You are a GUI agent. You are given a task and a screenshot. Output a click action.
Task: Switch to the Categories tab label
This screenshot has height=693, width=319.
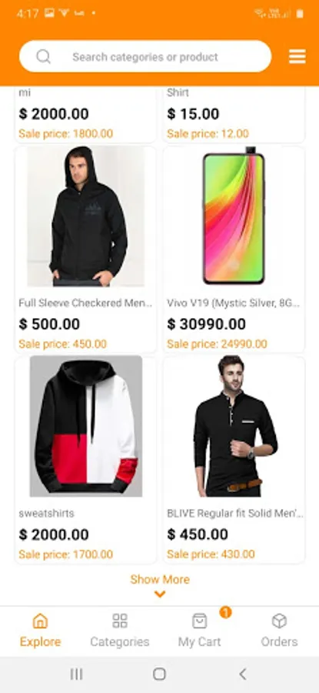pos(120,641)
